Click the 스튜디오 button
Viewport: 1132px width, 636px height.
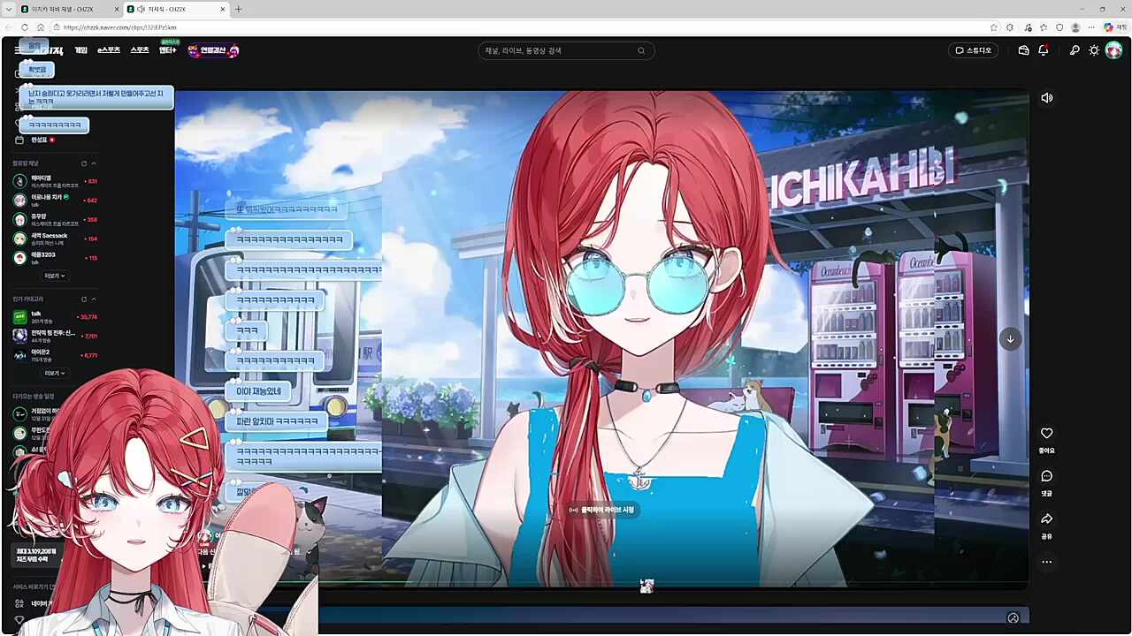(973, 50)
